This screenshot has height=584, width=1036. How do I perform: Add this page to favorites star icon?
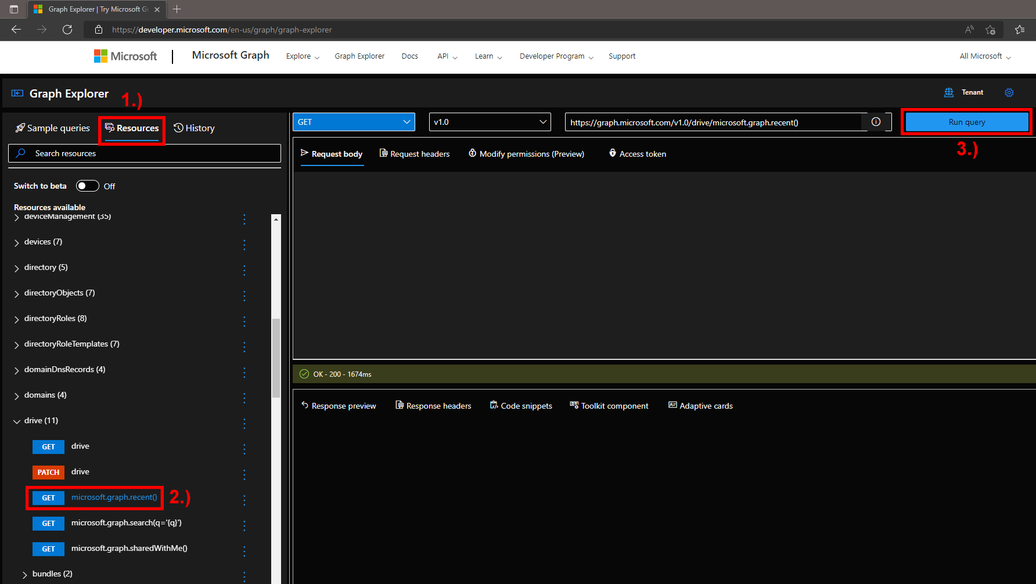coord(991,30)
